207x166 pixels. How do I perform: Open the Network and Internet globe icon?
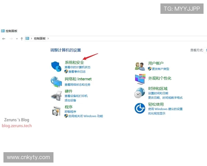point(56,82)
